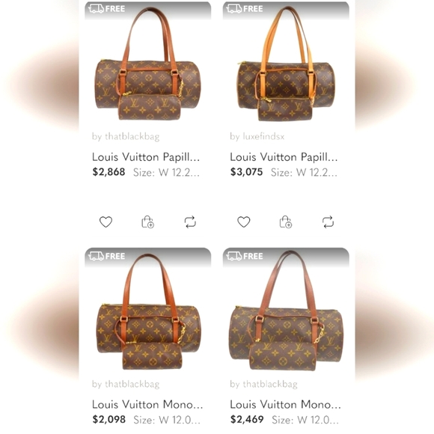Open the $2,098 Louis Vuitton Mono... title
434x434 pixels.
tap(147, 404)
